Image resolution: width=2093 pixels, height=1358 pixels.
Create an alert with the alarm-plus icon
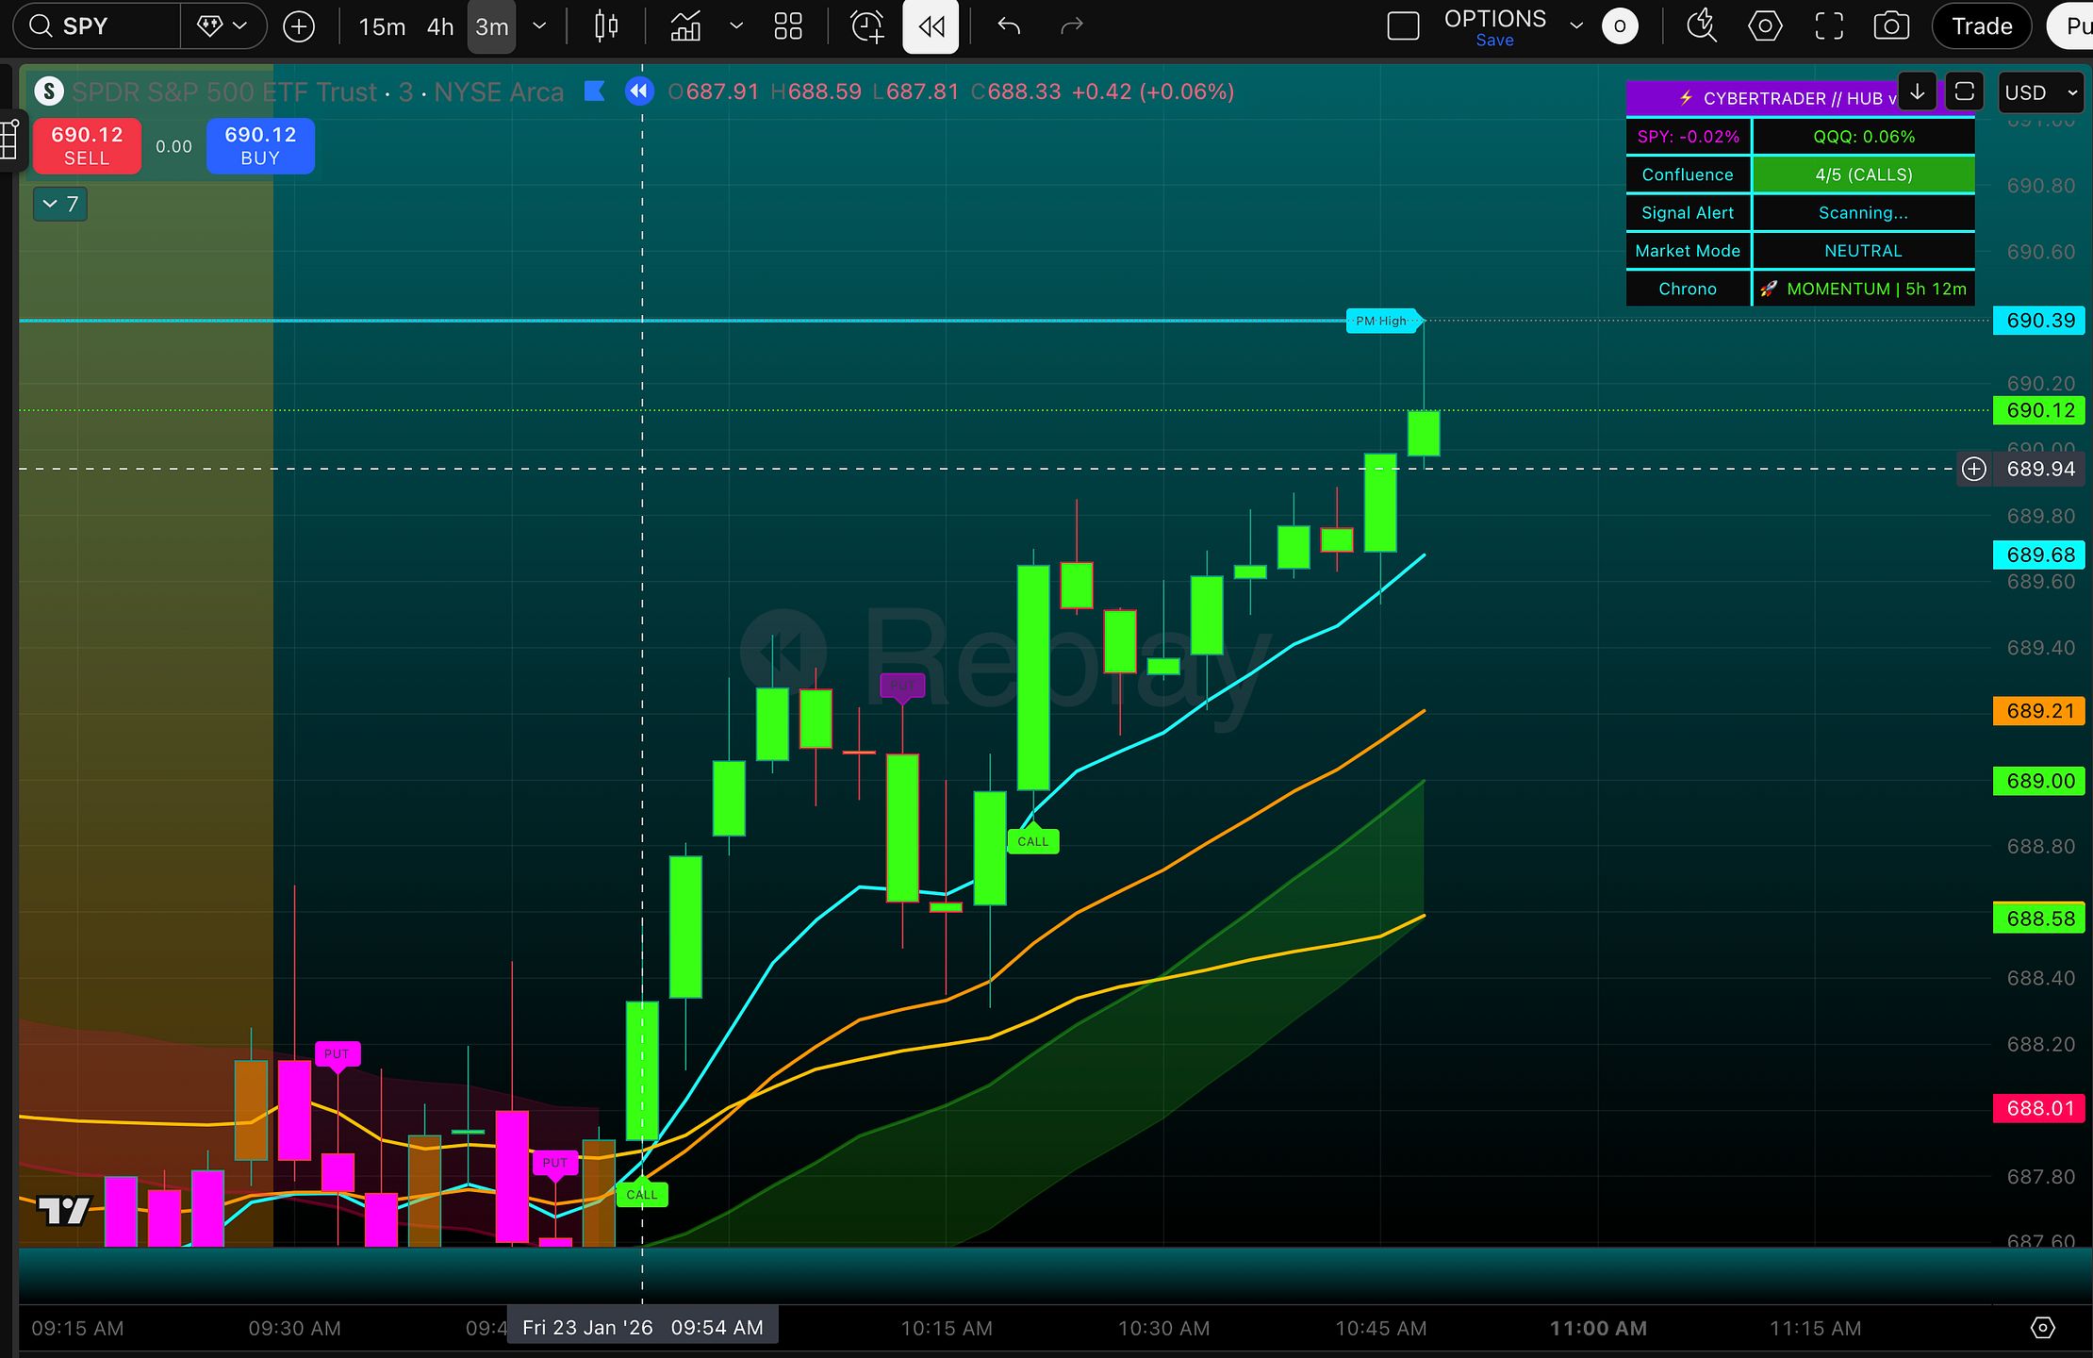867,26
